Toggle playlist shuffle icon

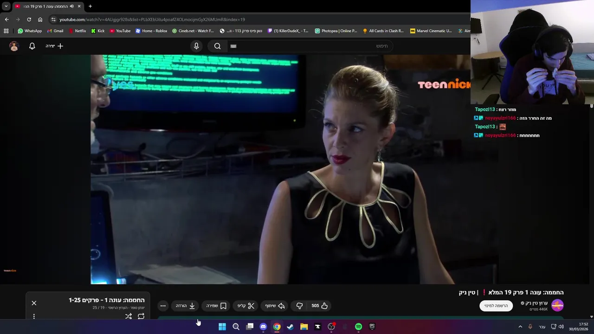pos(129,316)
